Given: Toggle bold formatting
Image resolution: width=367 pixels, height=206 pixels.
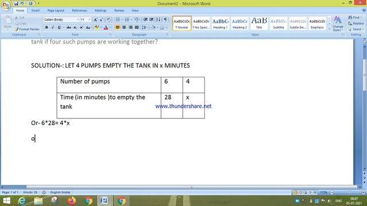Looking at the screenshot, I should tap(46, 27).
